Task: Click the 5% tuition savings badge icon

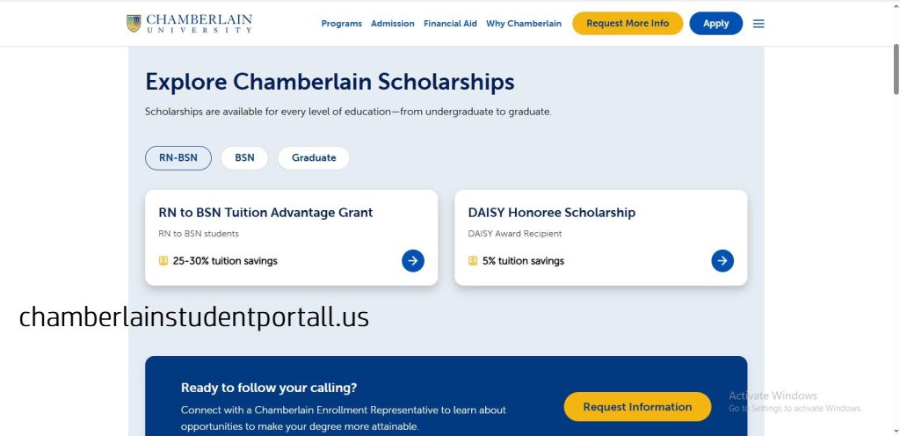Action: 473,261
